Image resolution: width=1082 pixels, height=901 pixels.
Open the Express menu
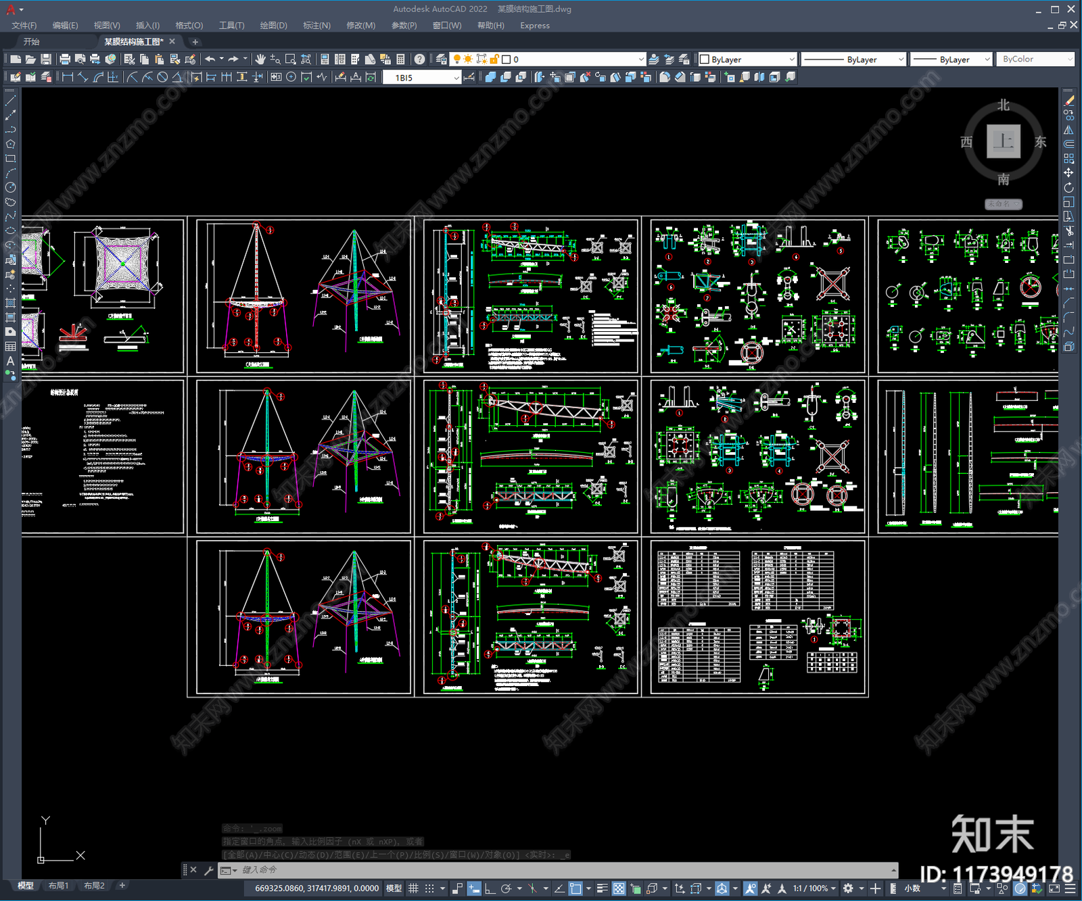coord(535,26)
